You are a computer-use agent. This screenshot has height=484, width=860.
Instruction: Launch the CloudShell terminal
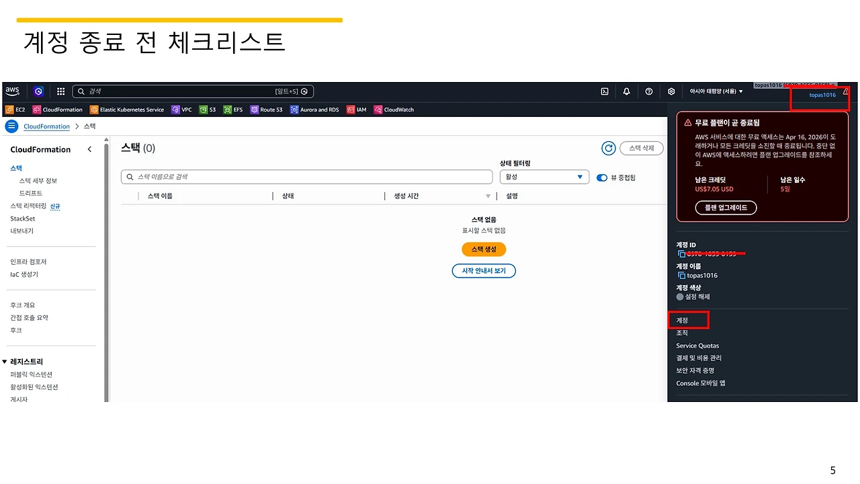tap(604, 91)
